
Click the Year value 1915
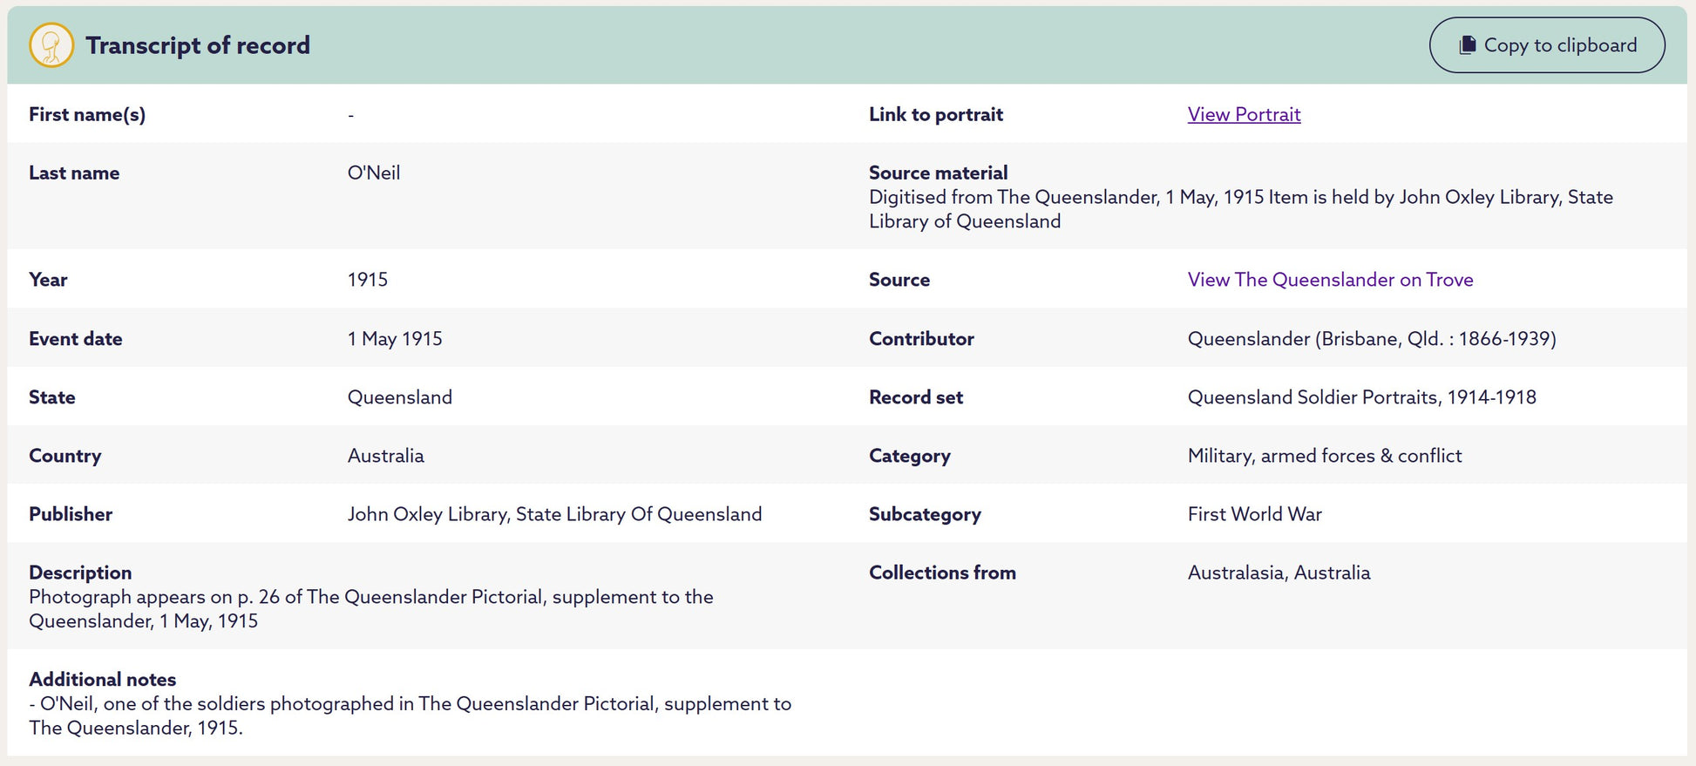click(367, 280)
